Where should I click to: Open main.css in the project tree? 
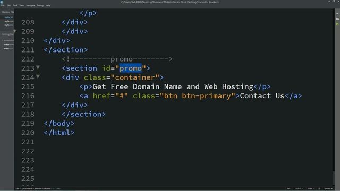[x=8, y=48]
